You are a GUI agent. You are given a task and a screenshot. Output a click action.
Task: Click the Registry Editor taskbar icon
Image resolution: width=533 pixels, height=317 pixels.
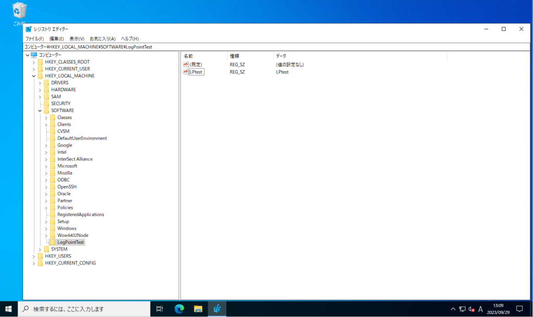click(217, 309)
